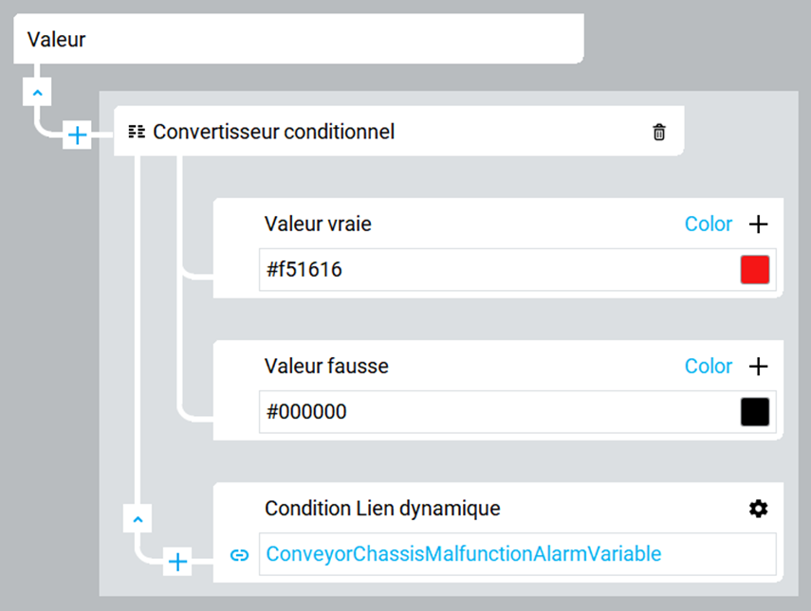
Task: Click the chain link icon beside ConveyorChassisMalfunctionAlarmVariable
Action: tap(240, 555)
